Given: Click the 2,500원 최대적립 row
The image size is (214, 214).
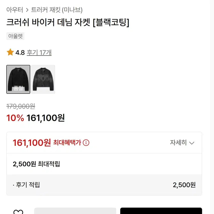Looking at the screenshot, I should pos(36,164).
